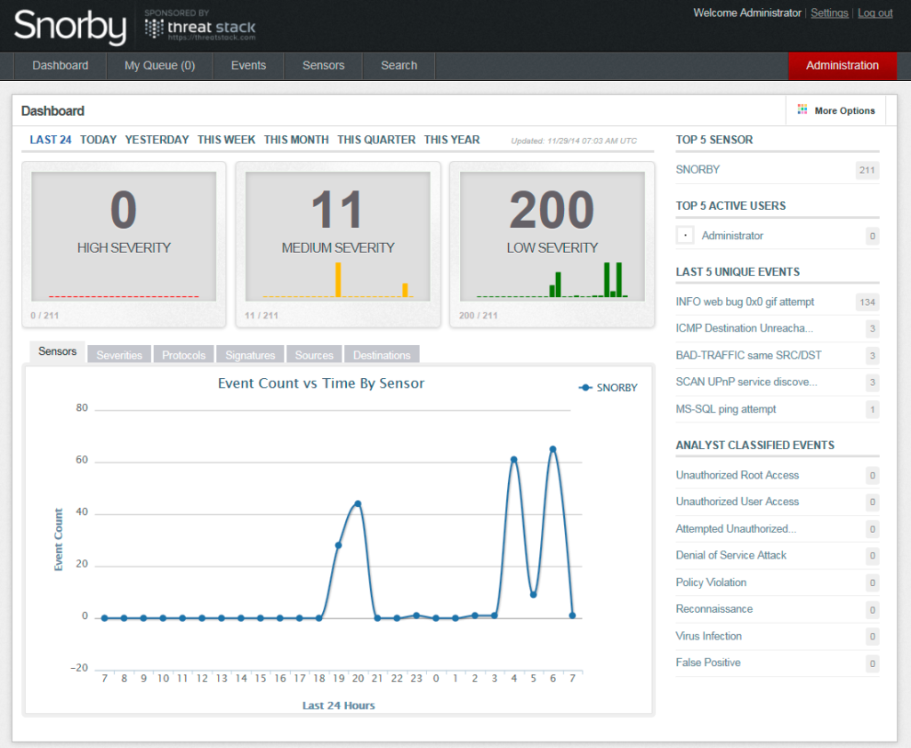Click the hour 19 data point
This screenshot has width=911, height=748.
pyautogui.click(x=338, y=545)
